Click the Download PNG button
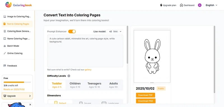The image size is (224, 107). click(x=146, y=101)
